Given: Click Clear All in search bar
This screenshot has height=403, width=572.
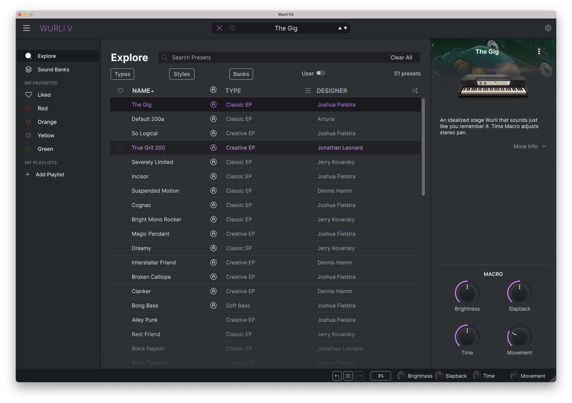Looking at the screenshot, I should 401,57.
